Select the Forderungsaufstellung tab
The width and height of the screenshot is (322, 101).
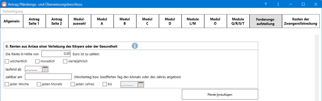tap(266, 21)
